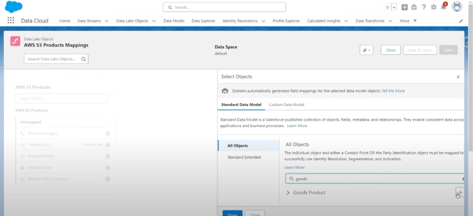Open the mapping options dropdown button

click(x=367, y=50)
